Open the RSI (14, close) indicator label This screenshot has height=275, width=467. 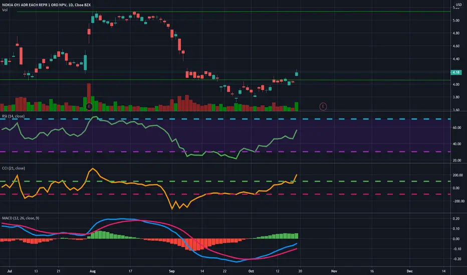14,116
